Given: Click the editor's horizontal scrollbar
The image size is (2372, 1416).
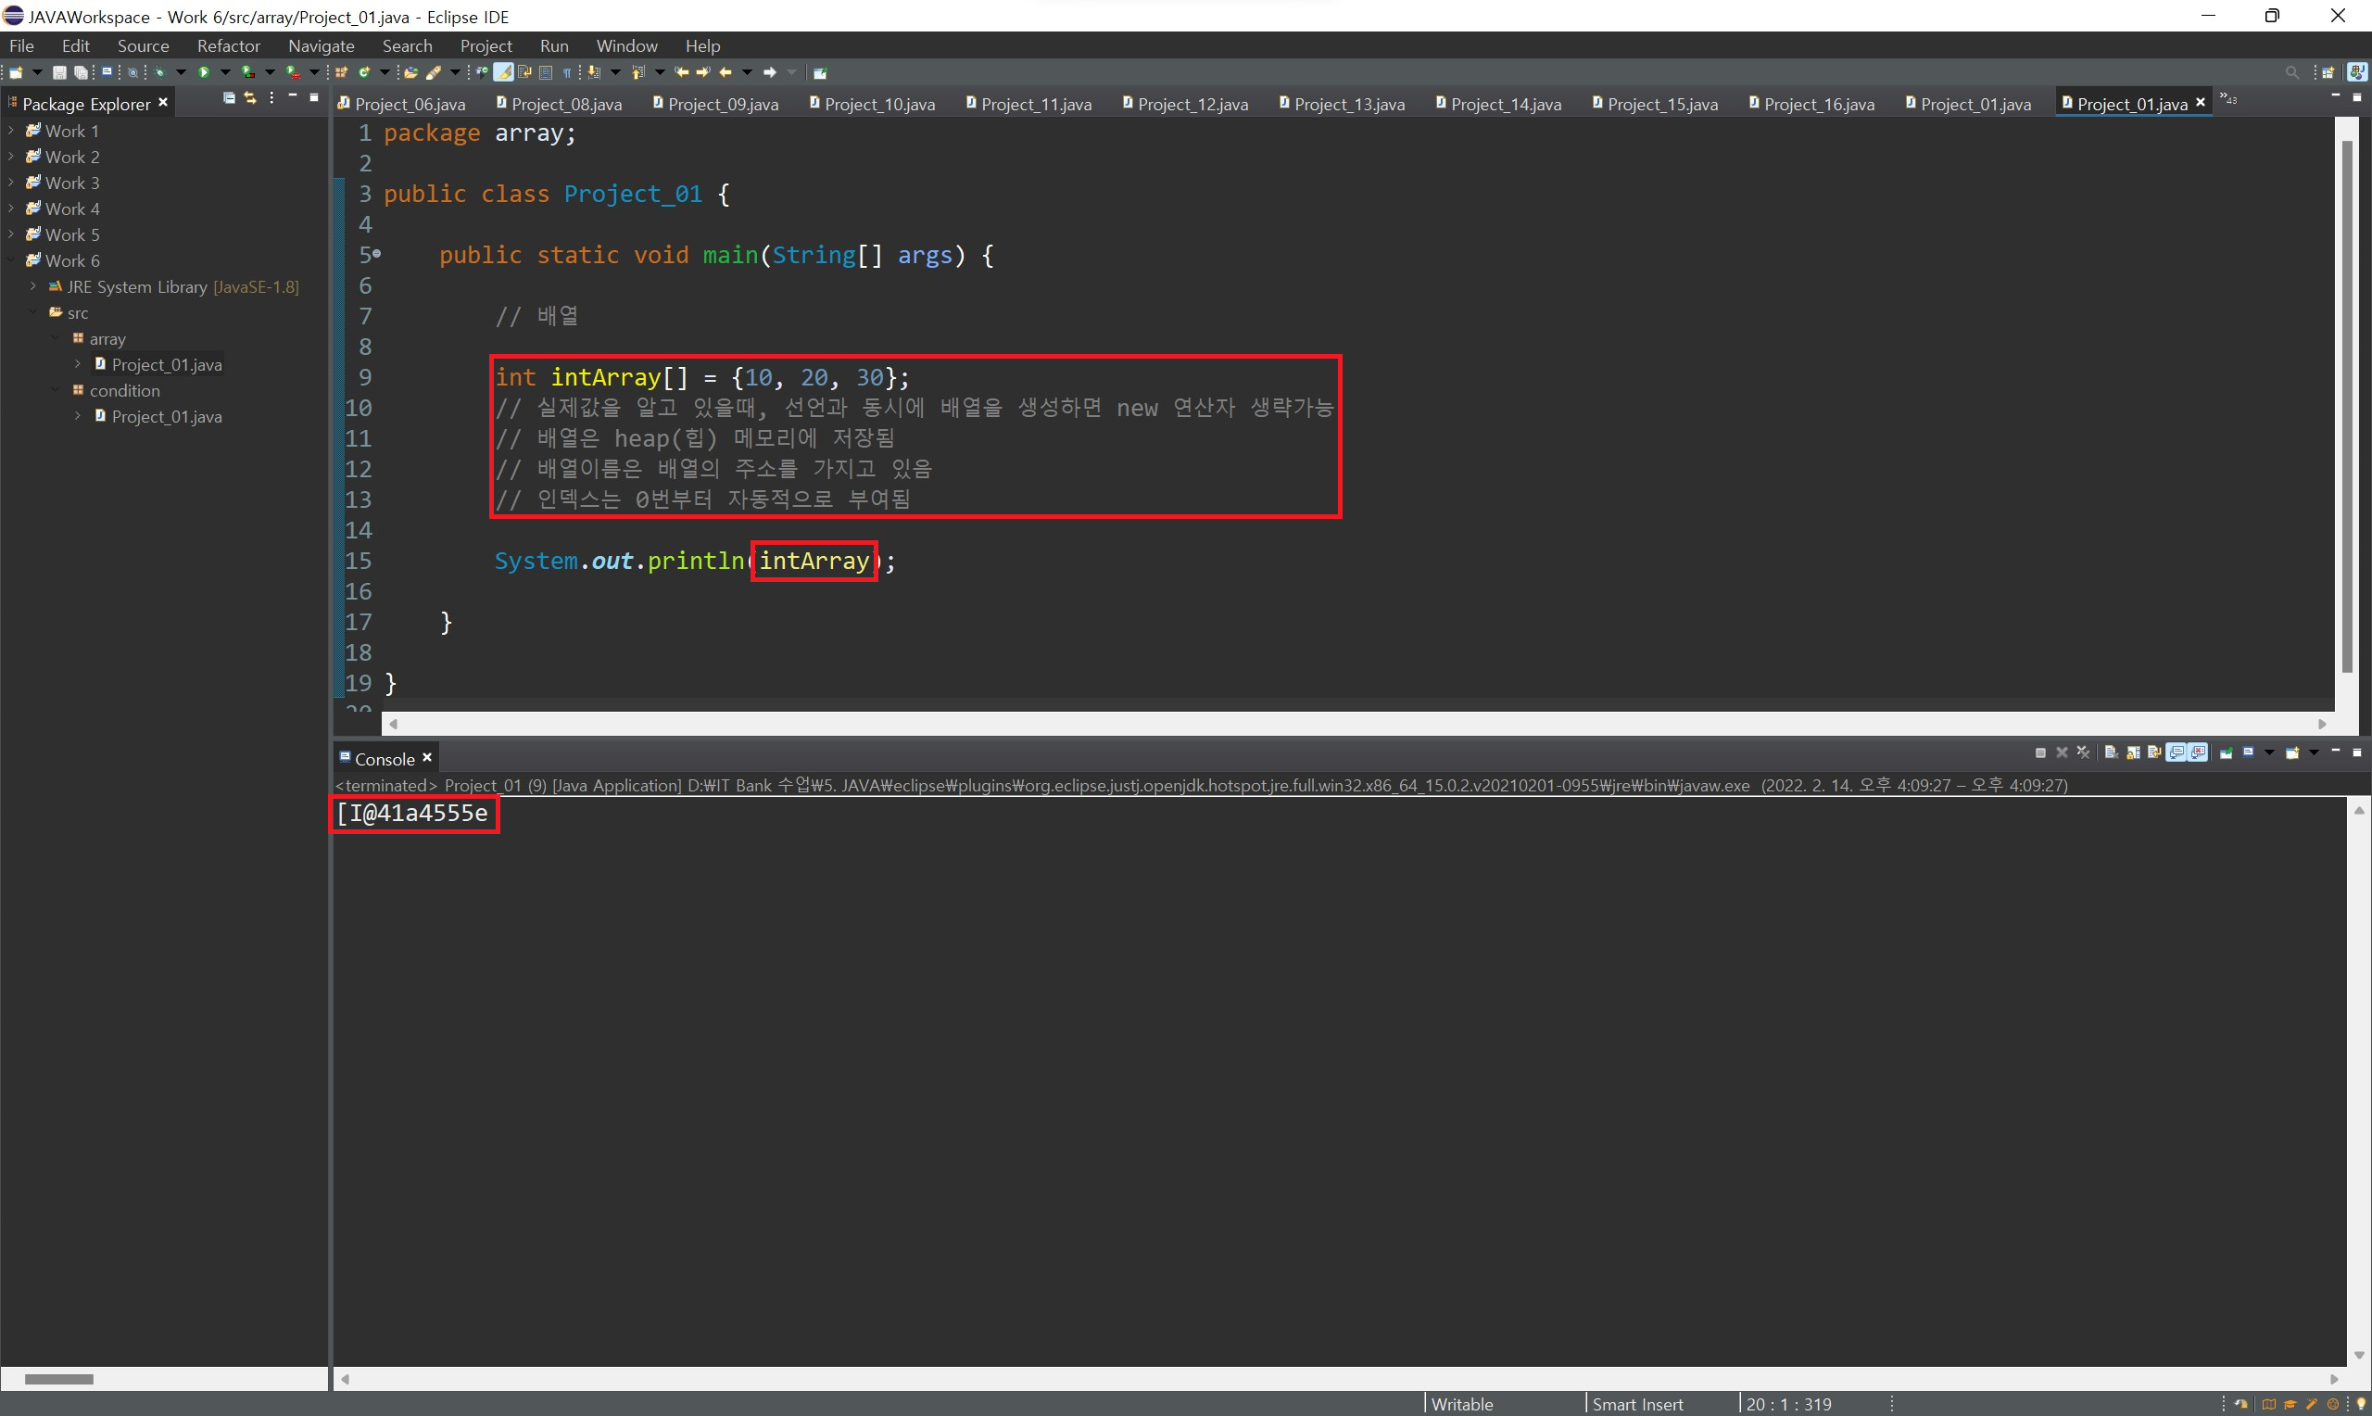Looking at the screenshot, I should 1355,725.
